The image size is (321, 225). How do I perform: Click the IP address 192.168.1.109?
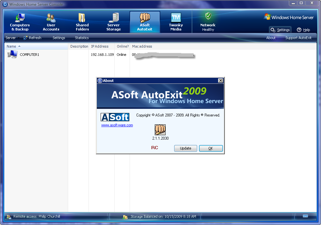(102, 55)
